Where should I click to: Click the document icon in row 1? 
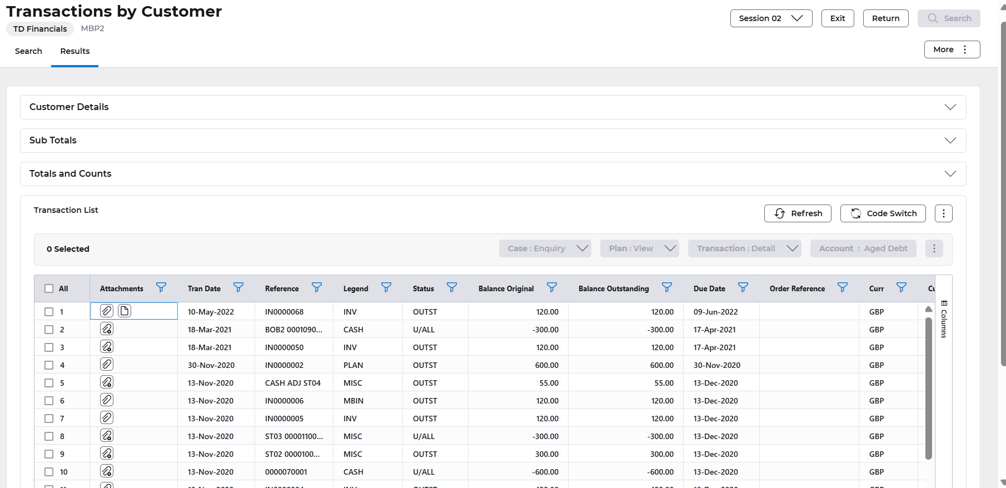click(124, 311)
